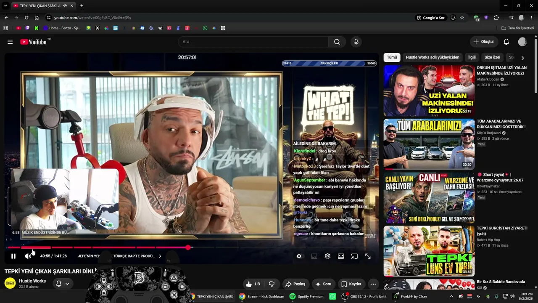Open the Kick bookmark icon
Screen dimensions: 538x303
pos(37,28)
